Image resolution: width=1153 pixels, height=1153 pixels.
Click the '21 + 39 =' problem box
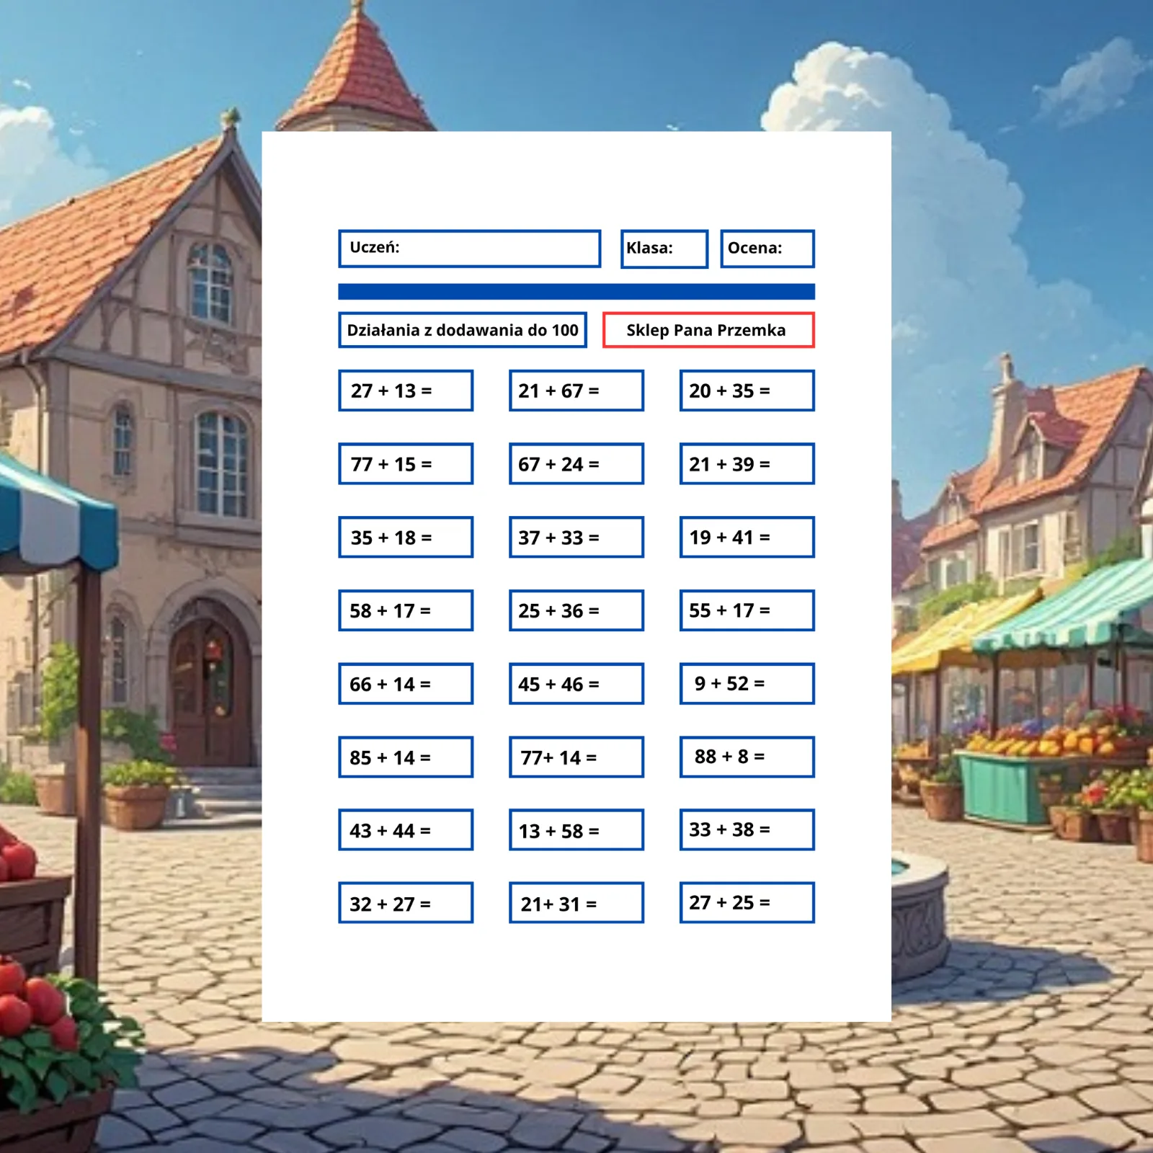(x=747, y=464)
